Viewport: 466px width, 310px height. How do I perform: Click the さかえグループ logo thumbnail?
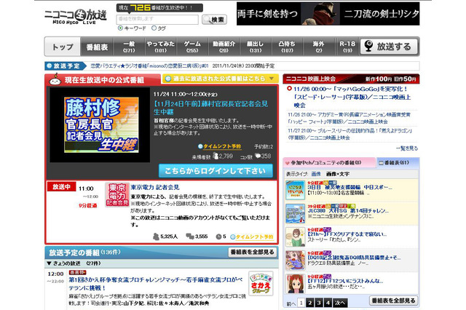pyautogui.click(x=261, y=283)
